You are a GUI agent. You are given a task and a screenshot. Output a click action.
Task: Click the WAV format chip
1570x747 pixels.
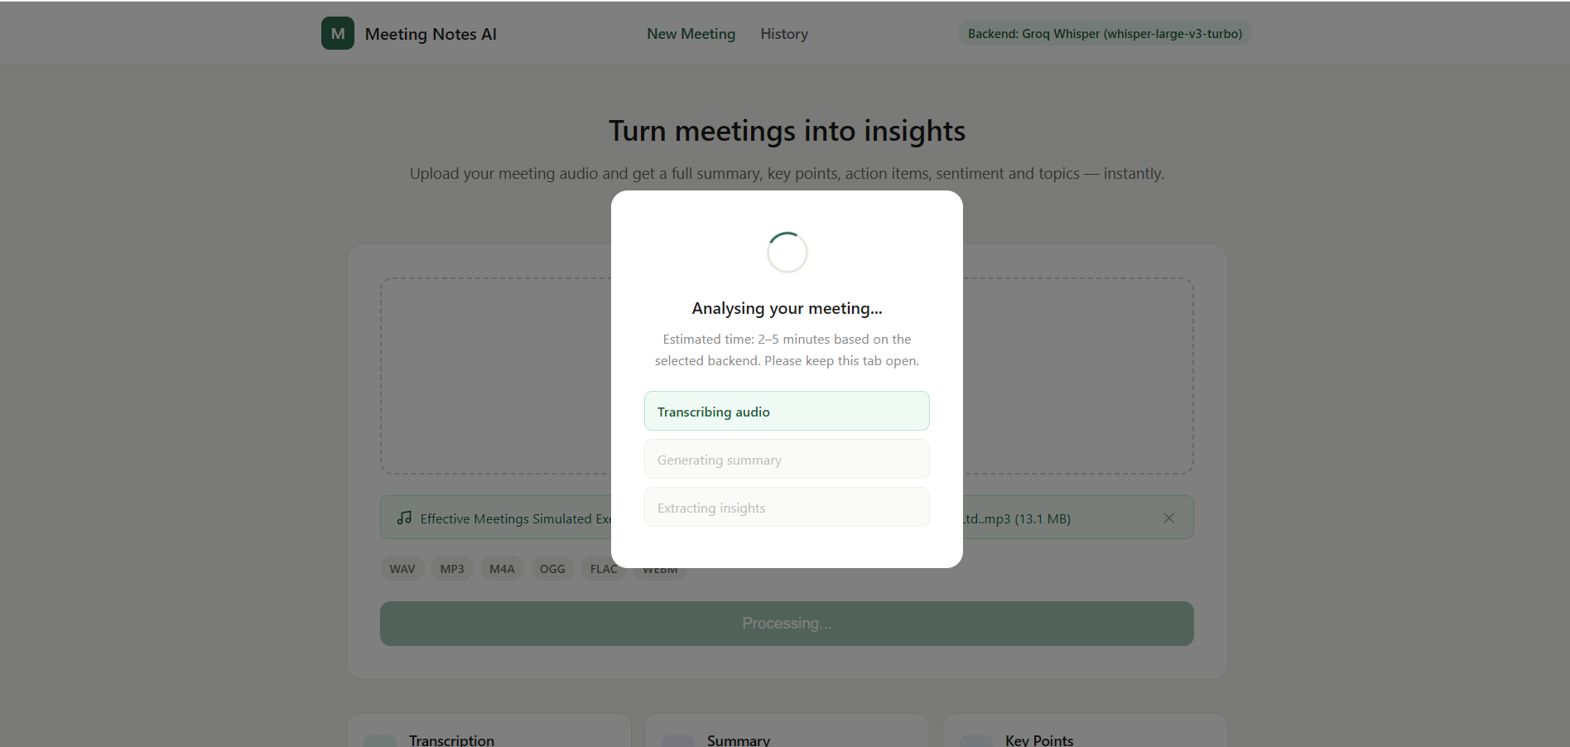(402, 569)
